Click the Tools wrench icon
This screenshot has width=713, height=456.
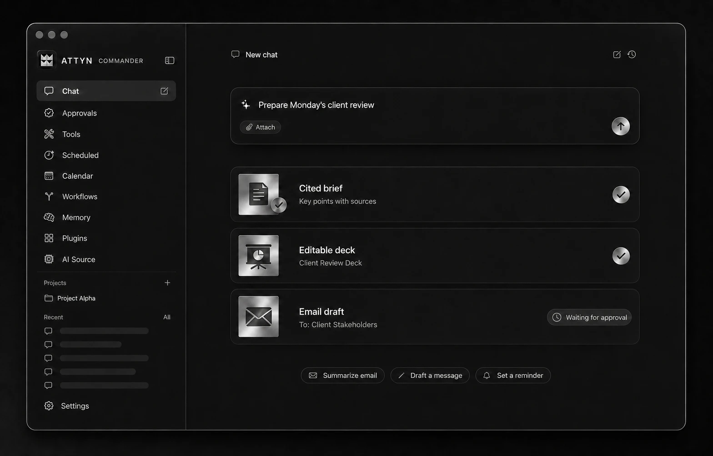[49, 134]
